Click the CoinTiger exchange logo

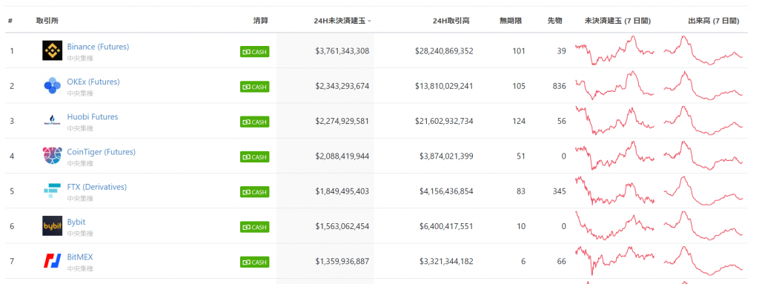(x=53, y=156)
